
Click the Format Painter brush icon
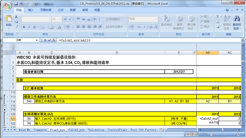16,27
